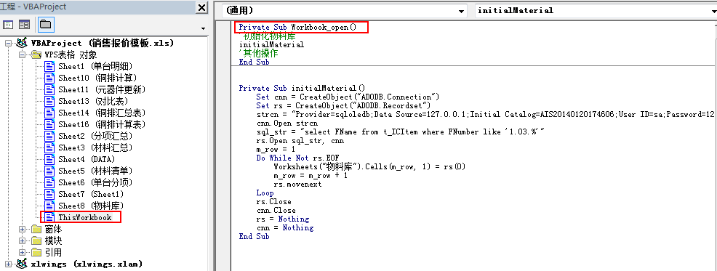Expand the 窗体 folder
Image resolution: width=717 pixels, height=271 pixels.
[x=22, y=229]
